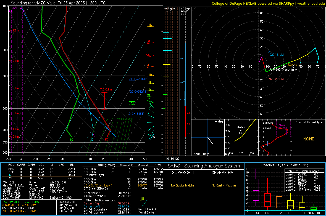Click the PW = 0.2in value
The width and height of the screenshot is (326, 216).
9,182
